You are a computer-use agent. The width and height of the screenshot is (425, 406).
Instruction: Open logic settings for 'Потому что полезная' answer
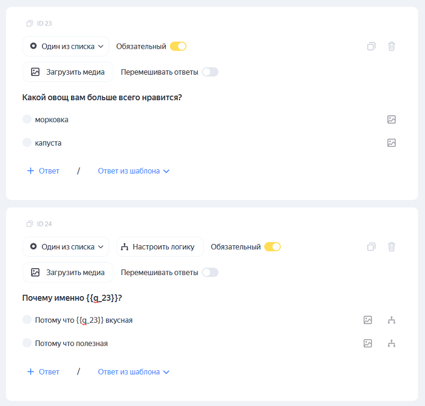[392, 343]
